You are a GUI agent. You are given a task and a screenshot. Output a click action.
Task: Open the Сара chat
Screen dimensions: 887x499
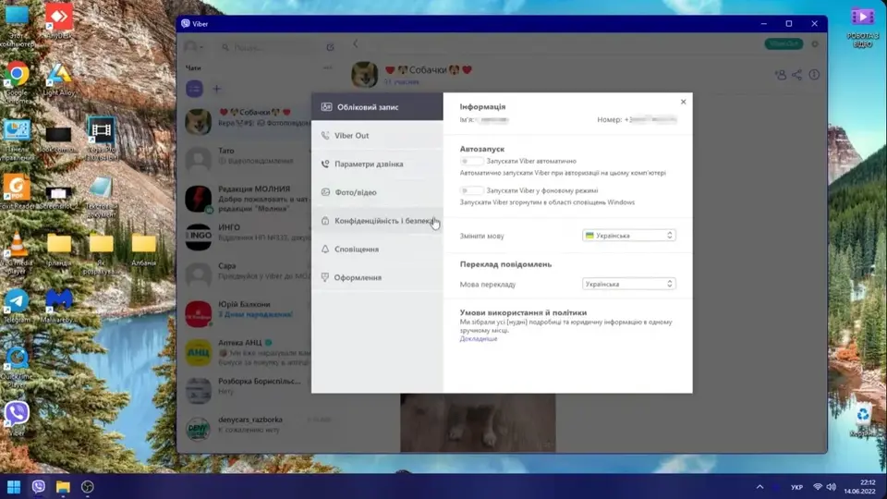tap(248, 275)
